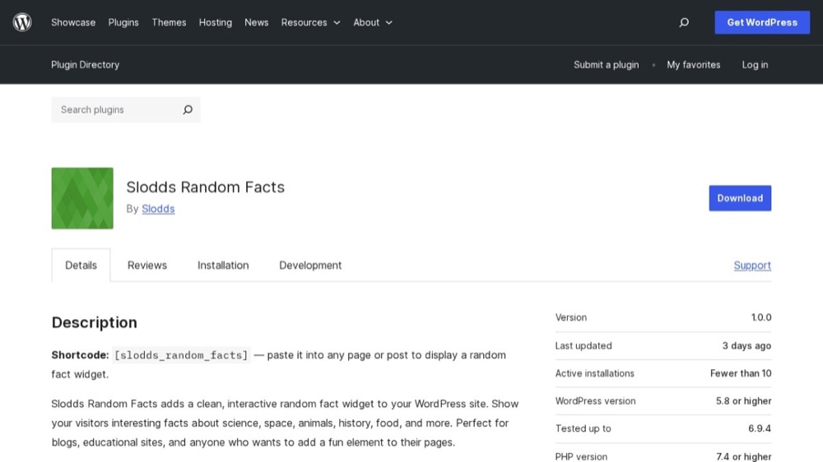The width and height of the screenshot is (823, 462).
Task: Open the site search magnifier icon in header
Action: (684, 22)
